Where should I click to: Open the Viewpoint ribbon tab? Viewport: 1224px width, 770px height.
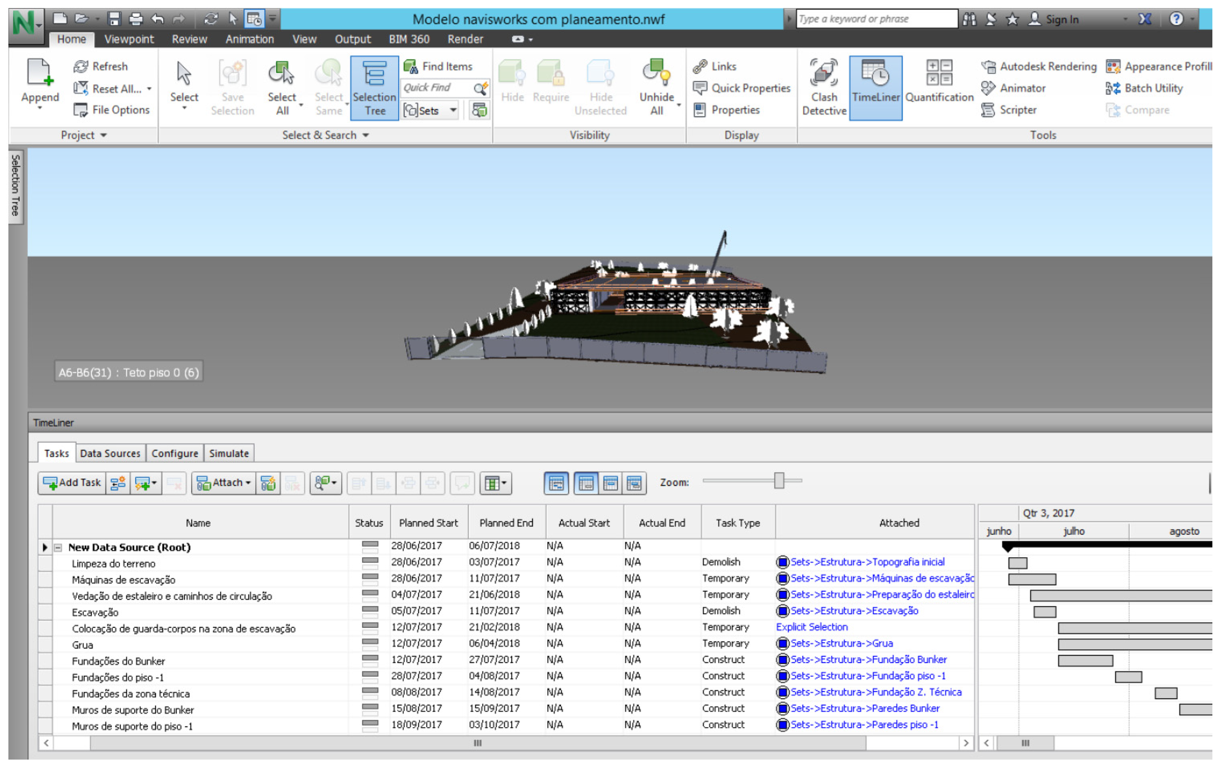[x=129, y=39]
